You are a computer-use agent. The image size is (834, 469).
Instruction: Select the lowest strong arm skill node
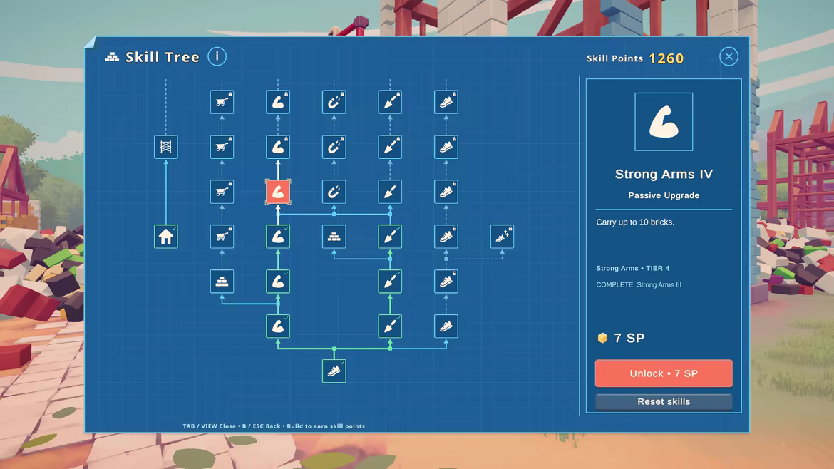pyautogui.click(x=278, y=326)
